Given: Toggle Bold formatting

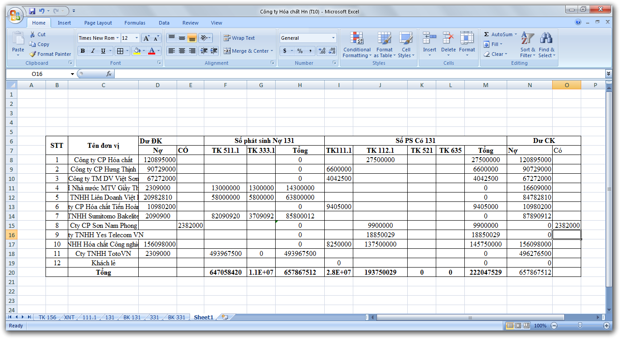Looking at the screenshot, I should 83,51.
